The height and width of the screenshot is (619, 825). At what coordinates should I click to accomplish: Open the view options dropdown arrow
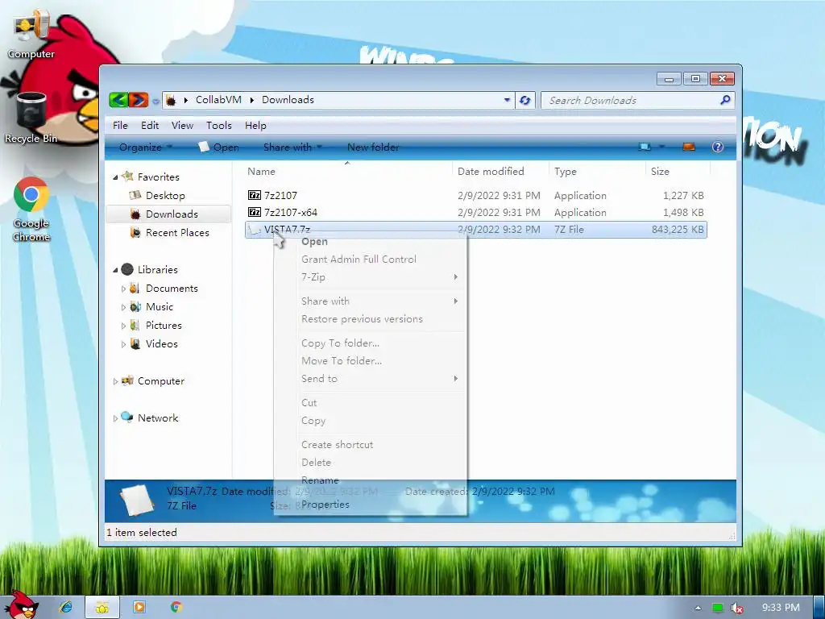click(662, 147)
